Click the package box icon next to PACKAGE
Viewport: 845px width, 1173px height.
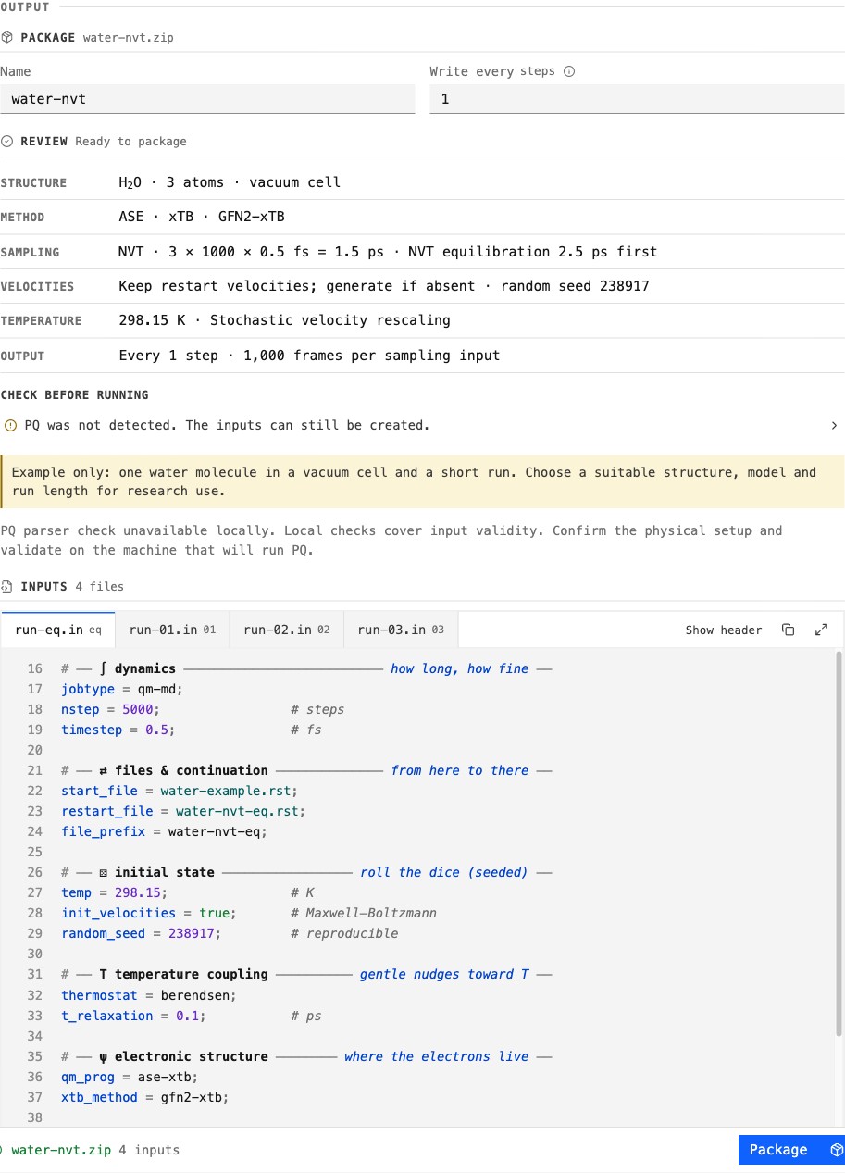pos(7,38)
